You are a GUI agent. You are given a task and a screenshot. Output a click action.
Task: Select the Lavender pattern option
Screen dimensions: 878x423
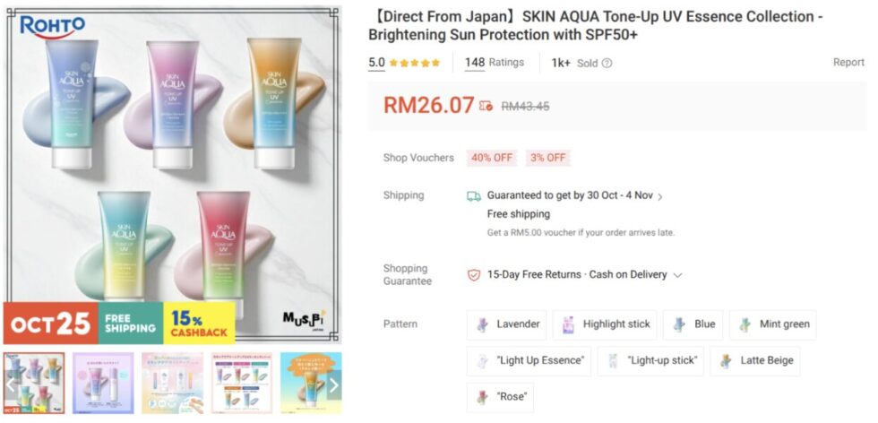(507, 324)
